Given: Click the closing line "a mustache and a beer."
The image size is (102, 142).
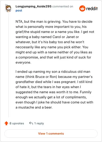Looking at the screenshot, I should point(34,108).
